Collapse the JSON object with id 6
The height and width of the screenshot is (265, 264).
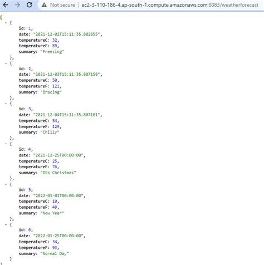coord(6,224)
